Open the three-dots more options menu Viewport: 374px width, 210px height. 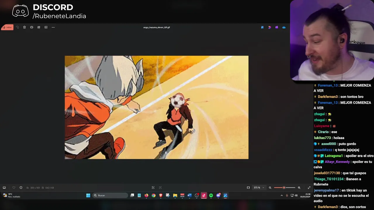pos(53,27)
